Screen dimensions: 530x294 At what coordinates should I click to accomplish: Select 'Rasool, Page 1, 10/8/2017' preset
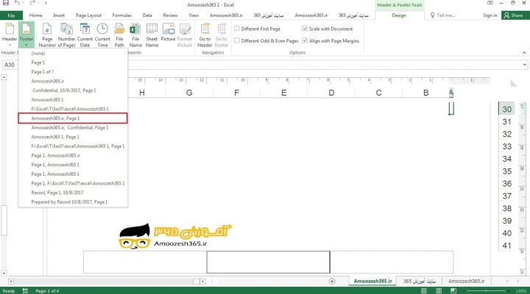point(73,193)
